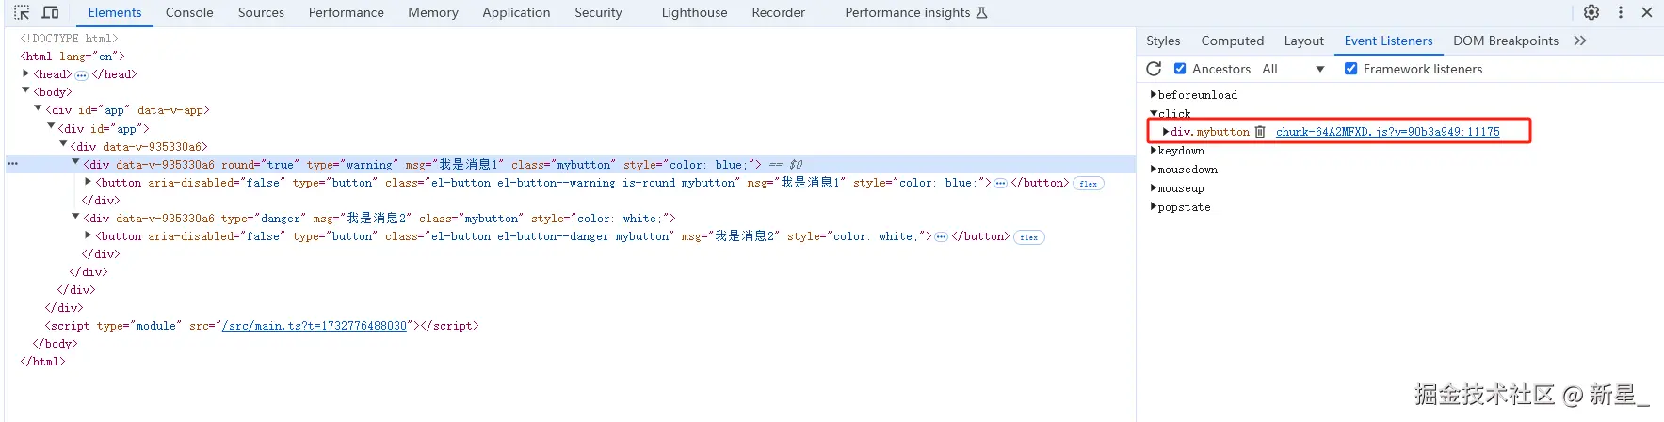Expand the mouseup event group
Screen dimensions: 1664x422
click(1154, 188)
